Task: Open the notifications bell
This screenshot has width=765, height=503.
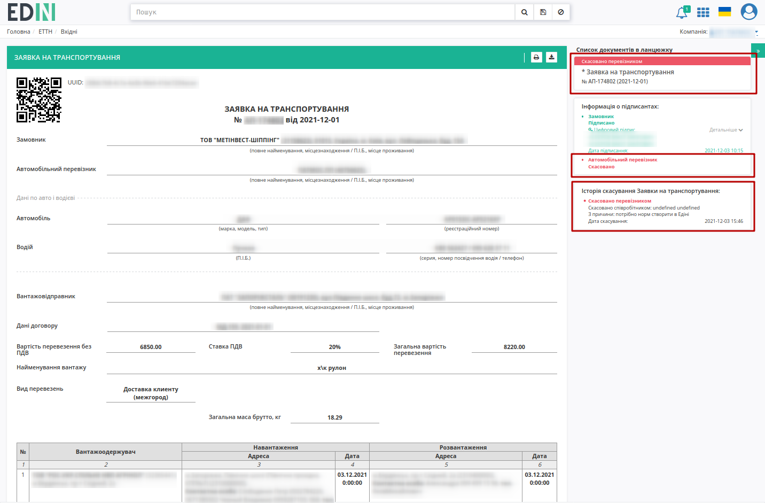Action: [682, 12]
